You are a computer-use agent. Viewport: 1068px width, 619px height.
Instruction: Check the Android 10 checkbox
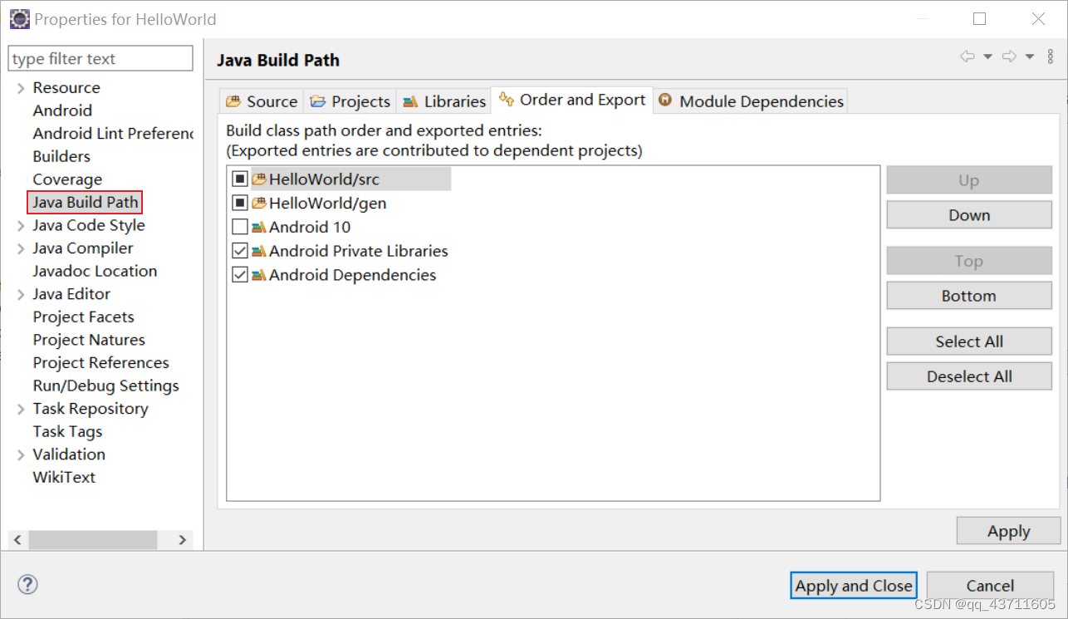tap(240, 226)
